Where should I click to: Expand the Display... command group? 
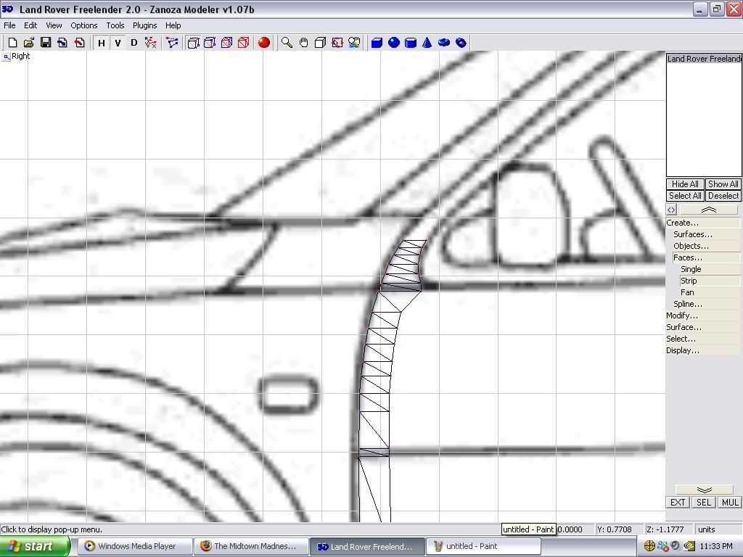(683, 350)
